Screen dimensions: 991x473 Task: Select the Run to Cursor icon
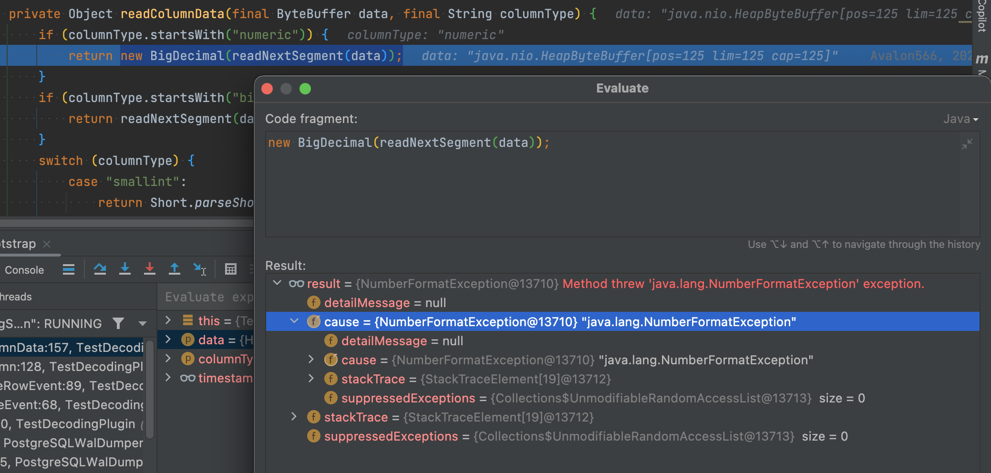[200, 269]
